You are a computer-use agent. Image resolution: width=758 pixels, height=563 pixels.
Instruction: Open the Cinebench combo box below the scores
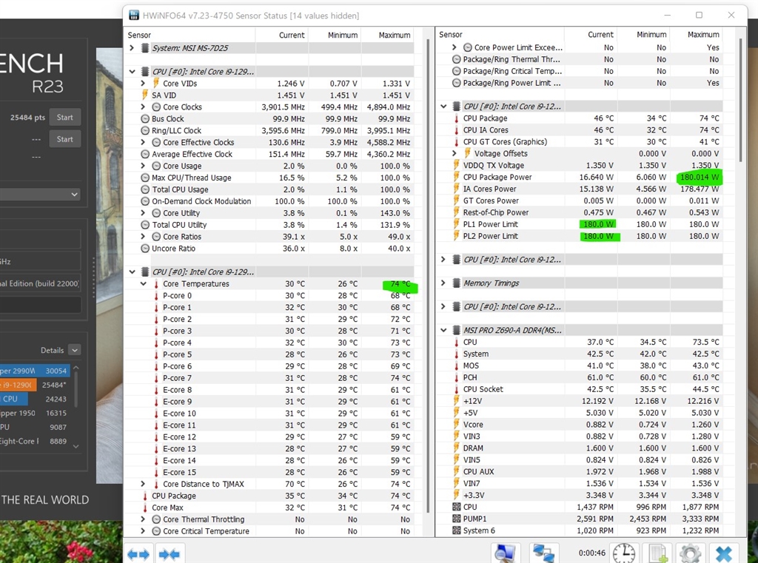tap(40, 195)
